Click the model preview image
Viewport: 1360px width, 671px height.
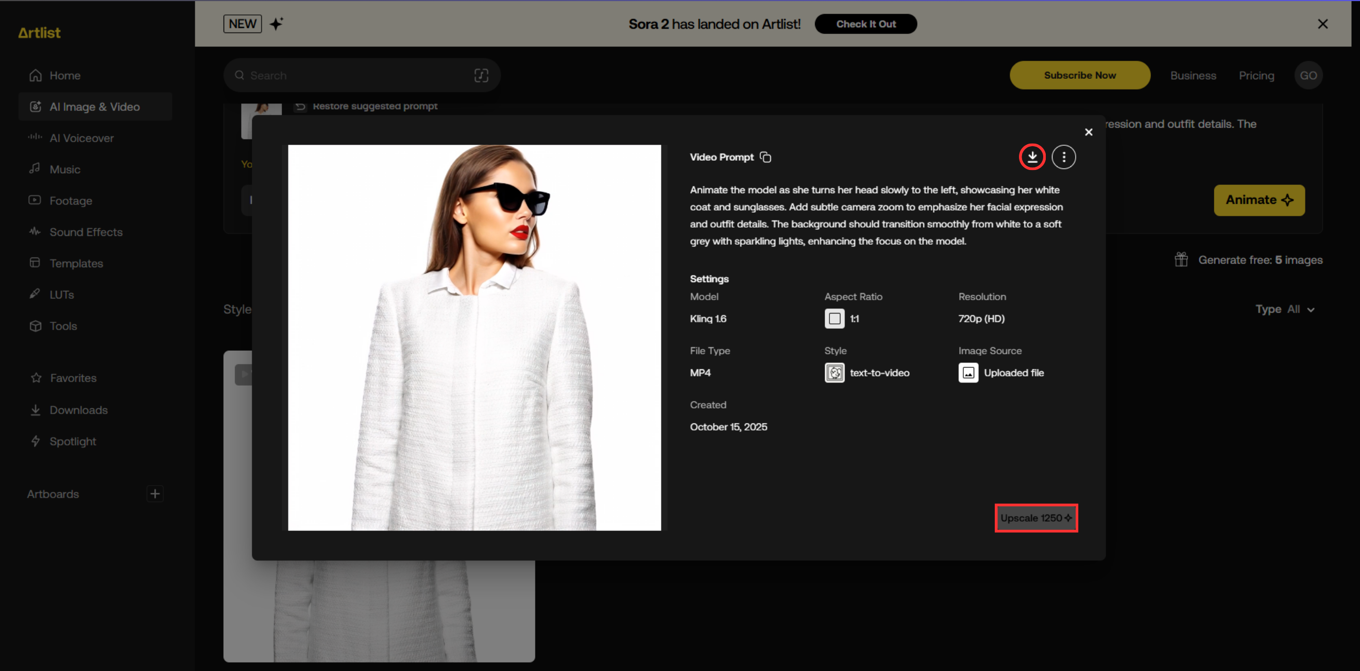click(473, 337)
